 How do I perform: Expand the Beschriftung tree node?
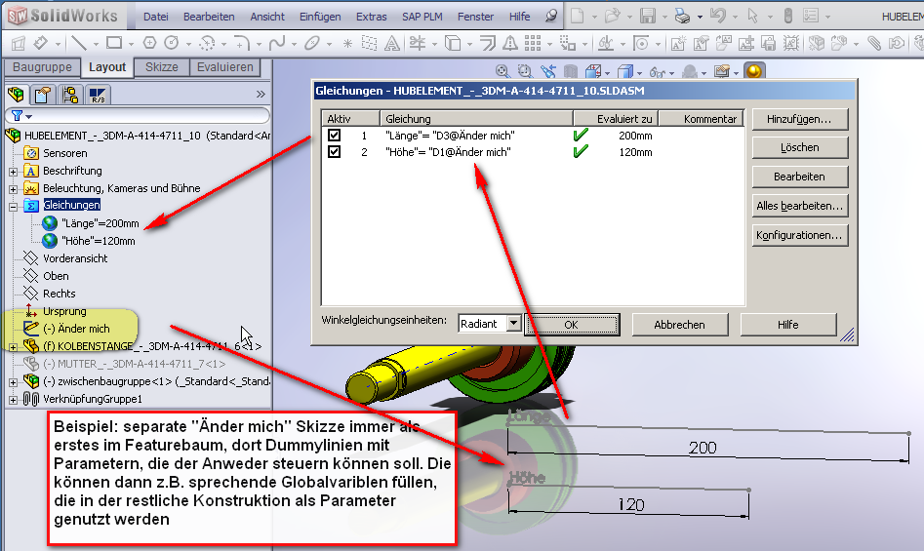(x=13, y=172)
